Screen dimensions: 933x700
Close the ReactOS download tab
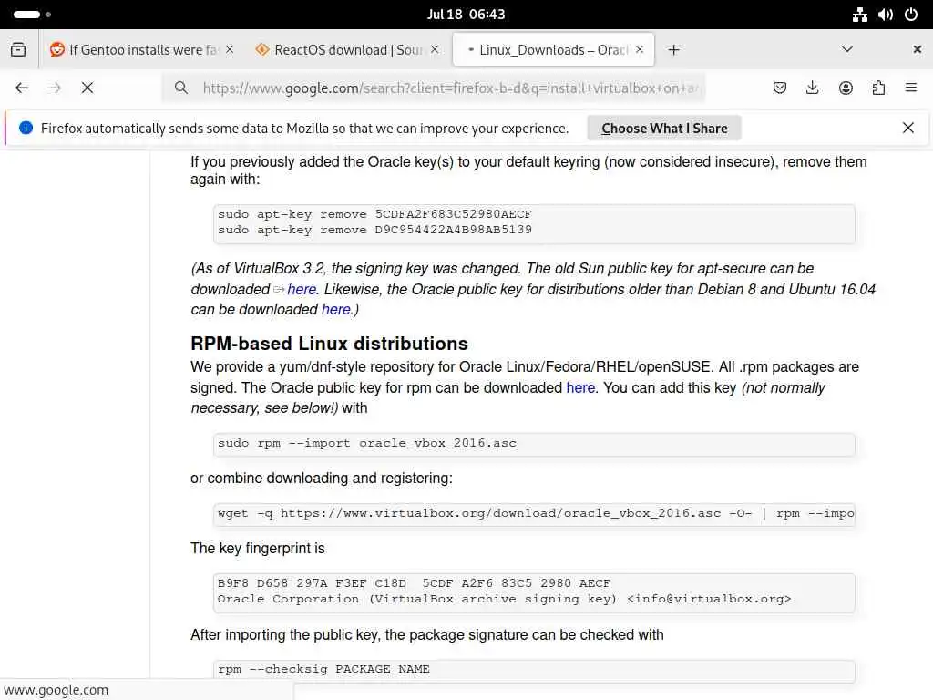coord(435,49)
